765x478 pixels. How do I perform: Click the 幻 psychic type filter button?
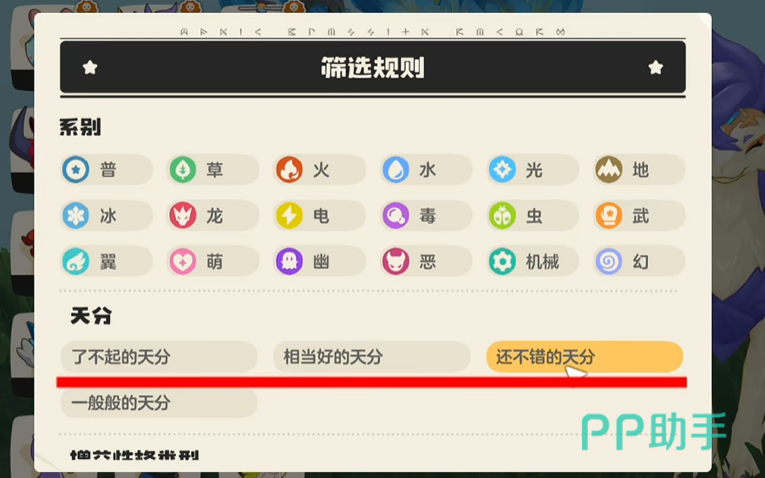(639, 261)
